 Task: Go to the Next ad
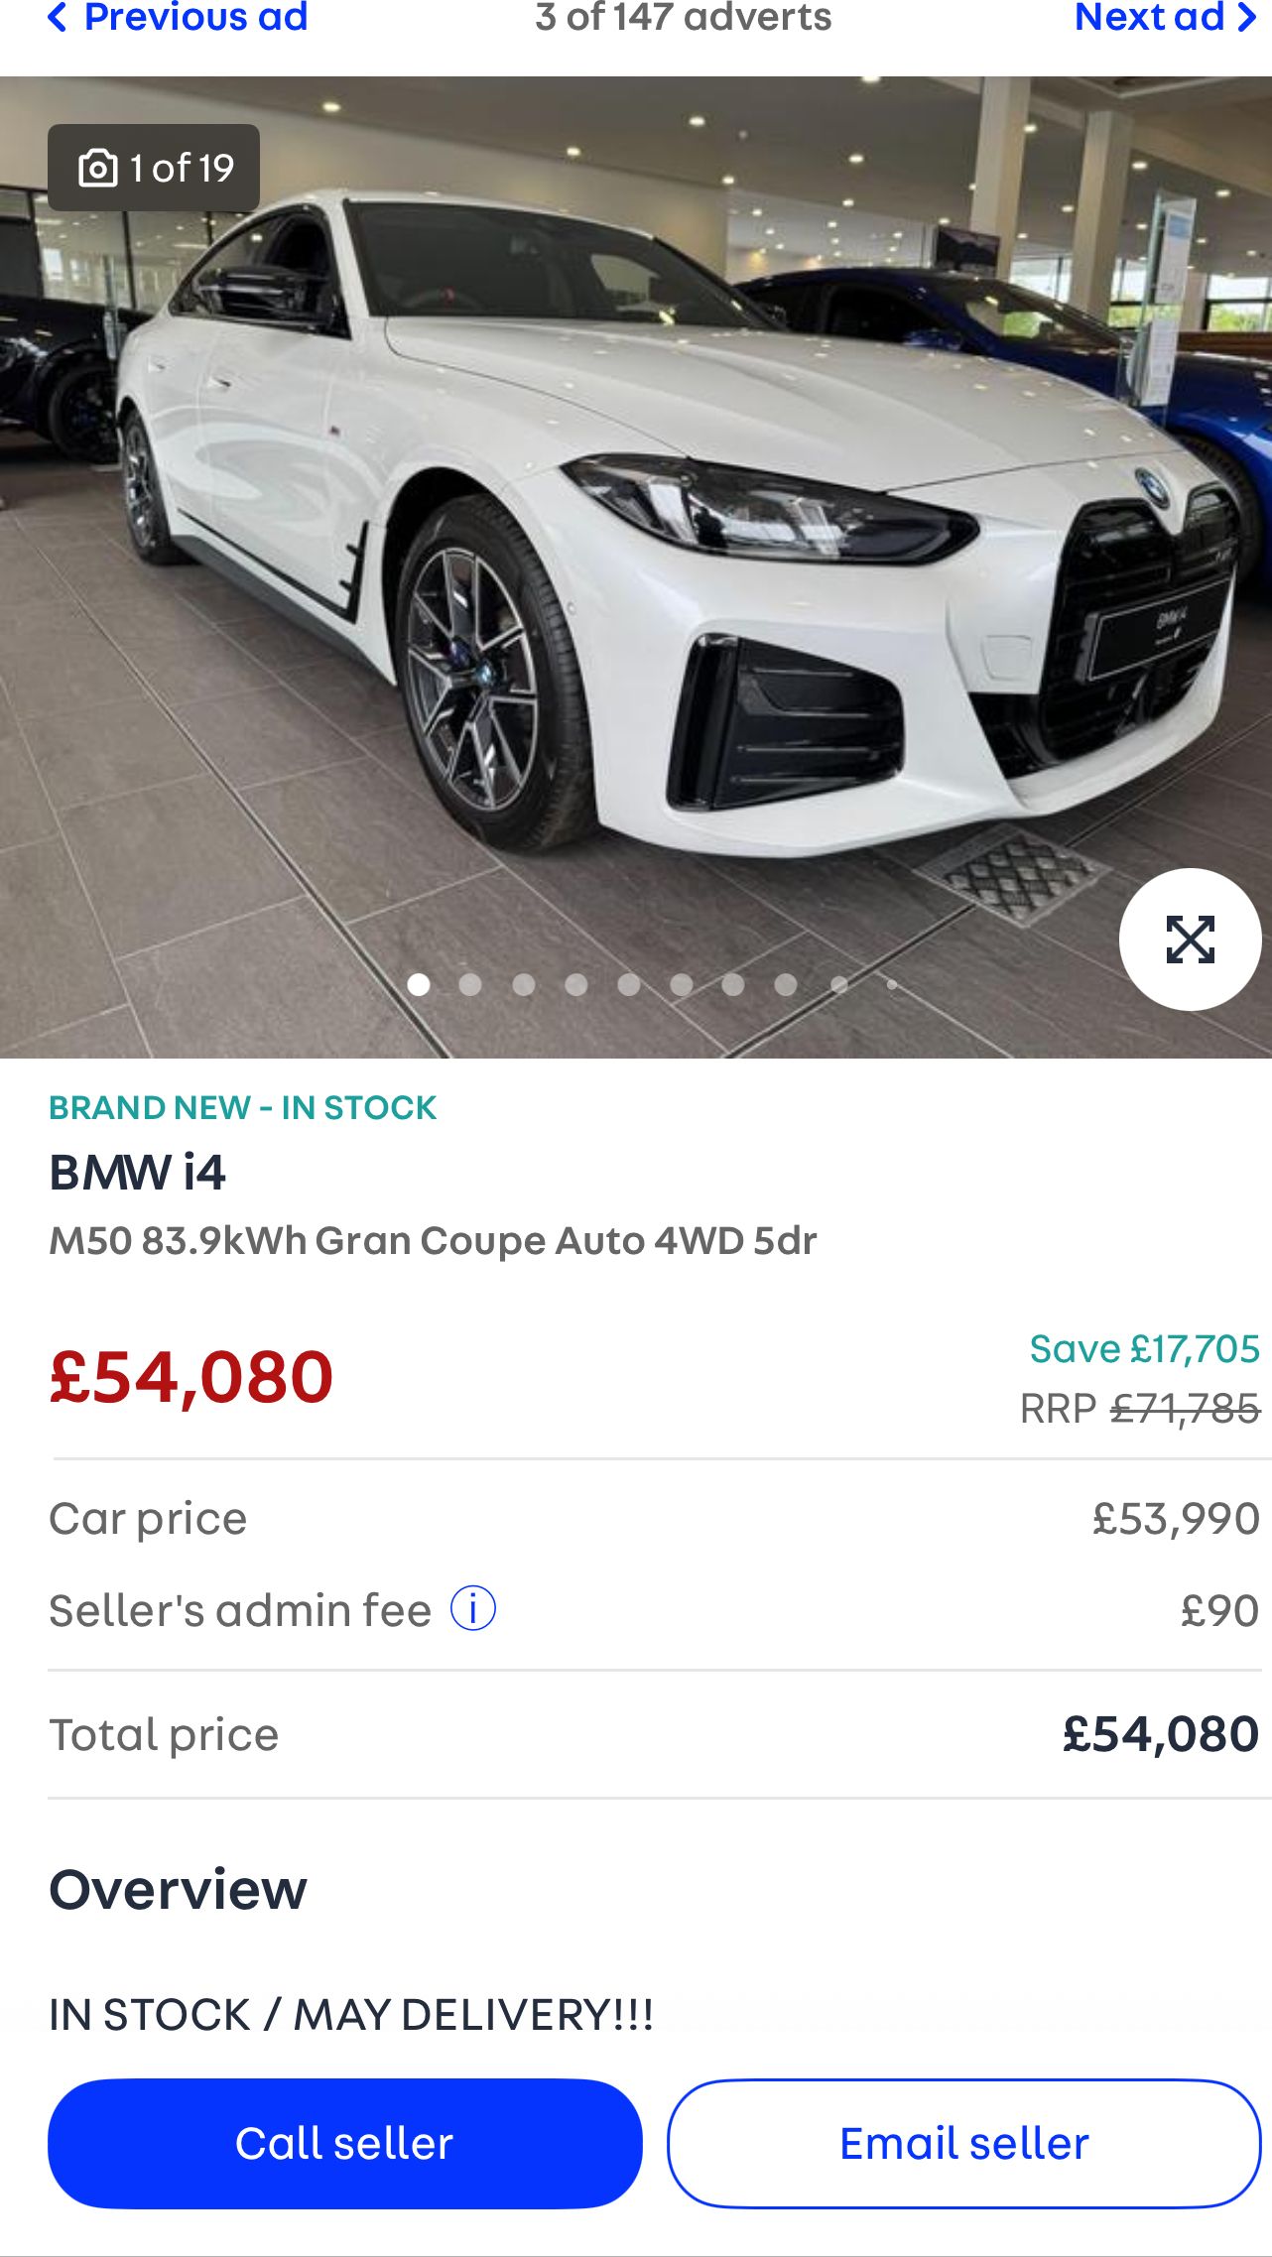1164,18
